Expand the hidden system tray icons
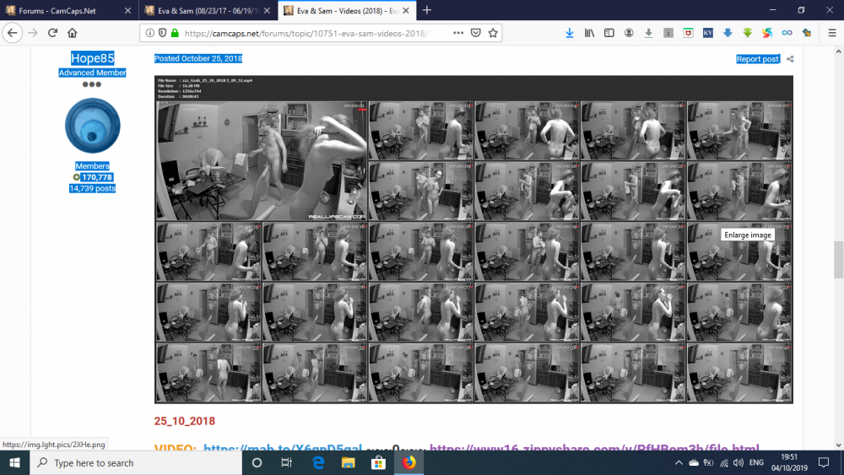Image resolution: width=844 pixels, height=475 pixels. [677, 463]
